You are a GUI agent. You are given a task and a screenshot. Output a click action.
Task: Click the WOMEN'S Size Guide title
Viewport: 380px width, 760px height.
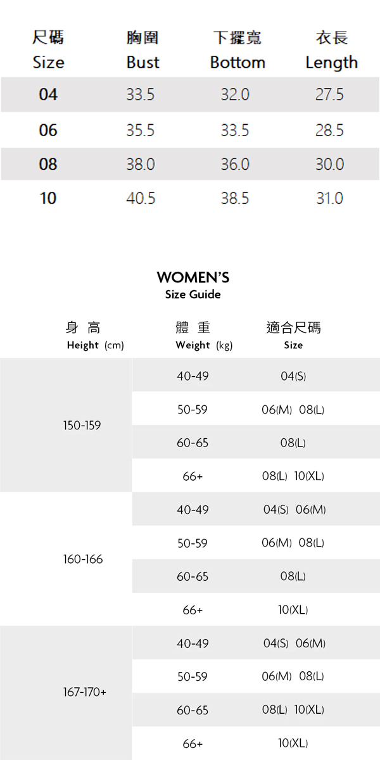193,284
